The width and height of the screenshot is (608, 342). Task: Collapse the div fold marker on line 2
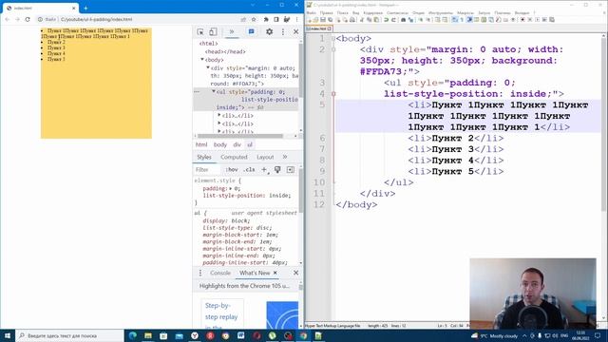[333, 49]
